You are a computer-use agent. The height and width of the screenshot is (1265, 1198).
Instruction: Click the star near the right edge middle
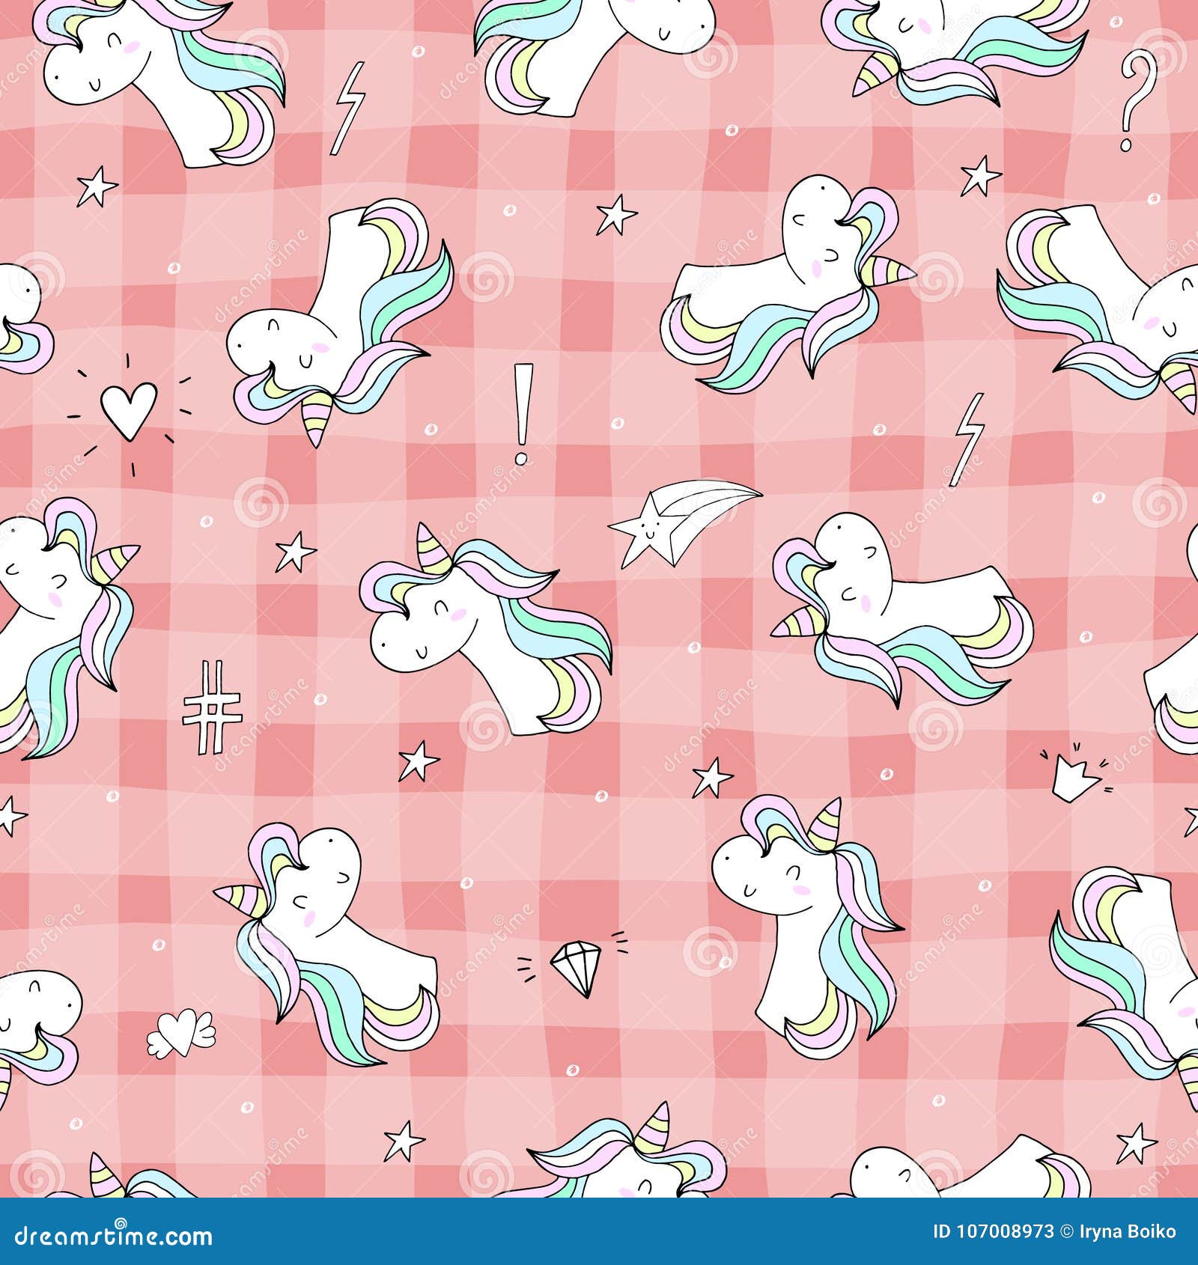[1192, 822]
